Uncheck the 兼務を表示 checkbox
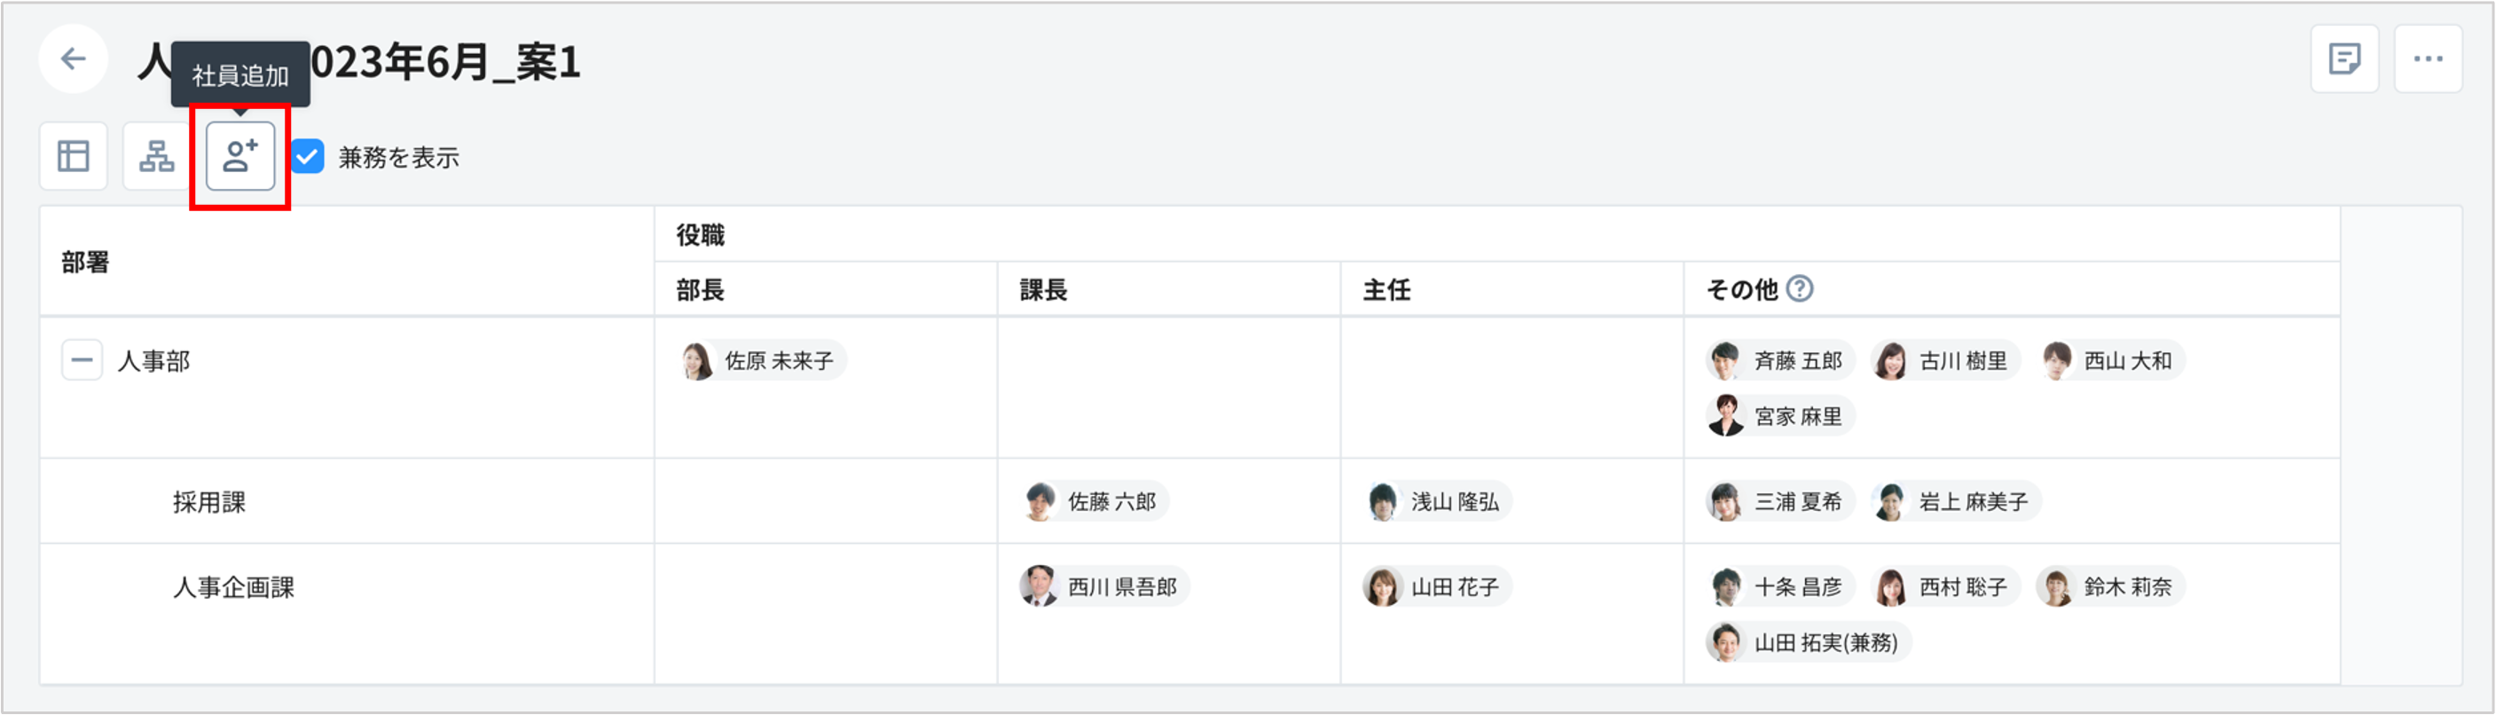The height and width of the screenshot is (715, 2496). click(307, 157)
